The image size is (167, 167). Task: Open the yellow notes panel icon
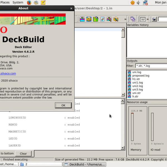(43, 3)
